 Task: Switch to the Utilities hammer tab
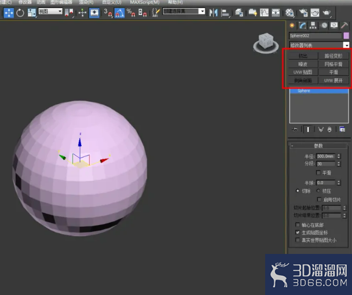[344, 25]
